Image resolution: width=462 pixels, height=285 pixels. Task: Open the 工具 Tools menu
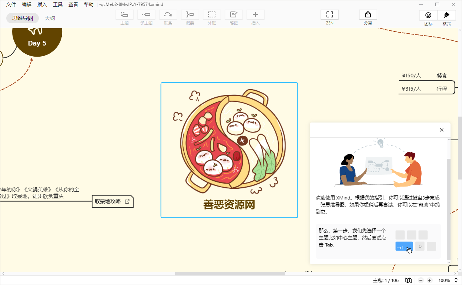[x=57, y=4]
